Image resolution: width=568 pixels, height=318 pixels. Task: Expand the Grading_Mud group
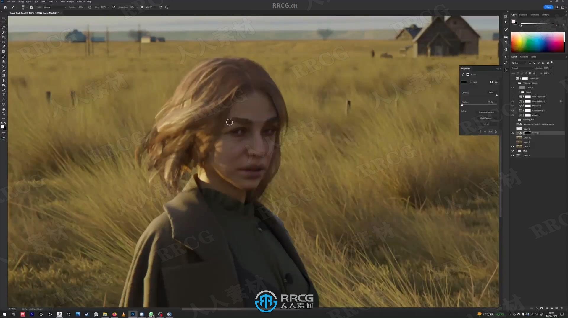click(x=517, y=120)
